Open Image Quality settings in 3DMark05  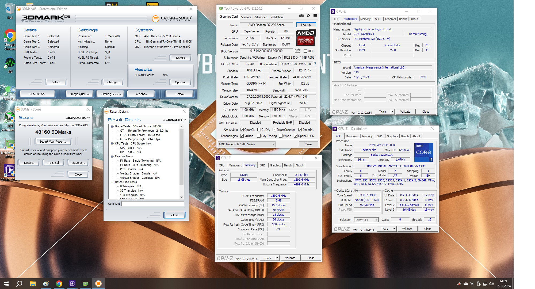pyautogui.click(x=80, y=94)
